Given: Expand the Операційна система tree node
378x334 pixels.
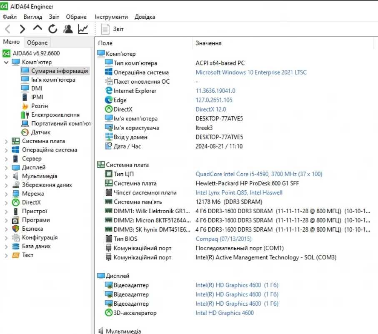Looking at the screenshot, I should [x=6, y=150].
